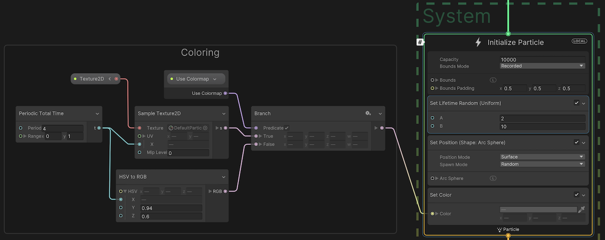Image resolution: width=605 pixels, height=240 pixels.
Task: Click the lightning icon on Initialize Particle
Action: 478,42
